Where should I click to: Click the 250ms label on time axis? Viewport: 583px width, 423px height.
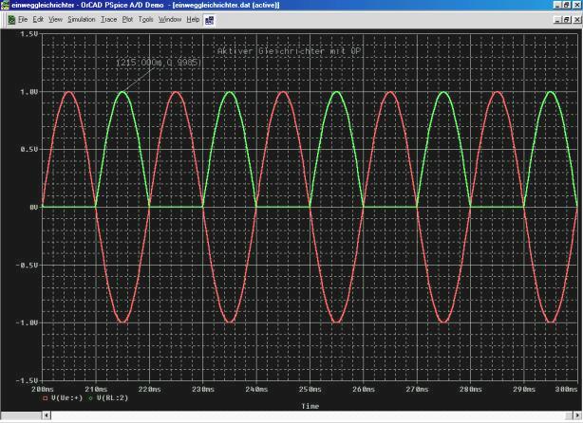(x=310, y=389)
